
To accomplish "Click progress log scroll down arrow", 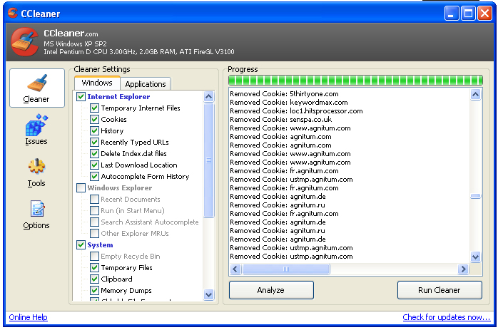I will [475, 257].
